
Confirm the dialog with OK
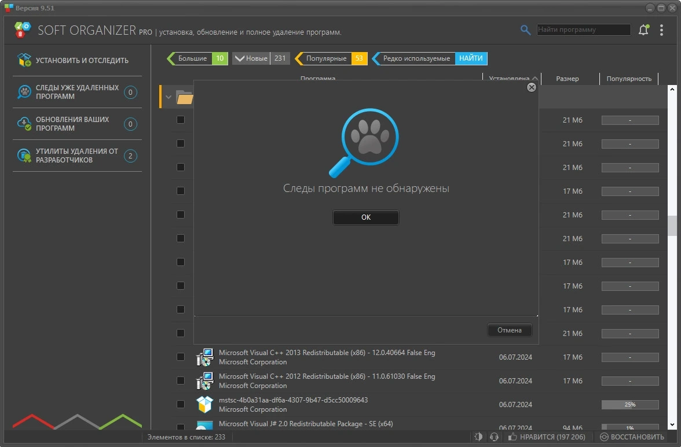click(x=366, y=217)
